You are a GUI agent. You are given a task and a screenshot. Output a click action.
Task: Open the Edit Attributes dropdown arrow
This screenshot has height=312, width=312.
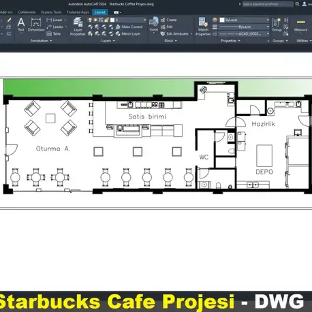(191, 34)
